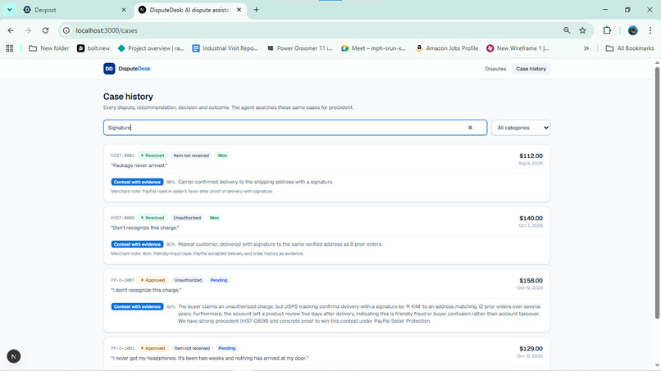Reload the current page
The width and height of the screenshot is (661, 371).
pyautogui.click(x=45, y=30)
